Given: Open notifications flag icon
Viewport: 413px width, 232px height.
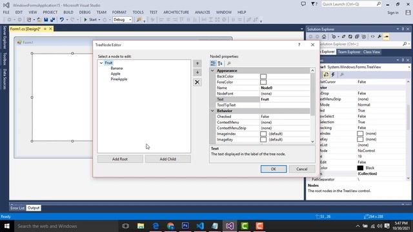Looking at the screenshot, I should point(314,4).
